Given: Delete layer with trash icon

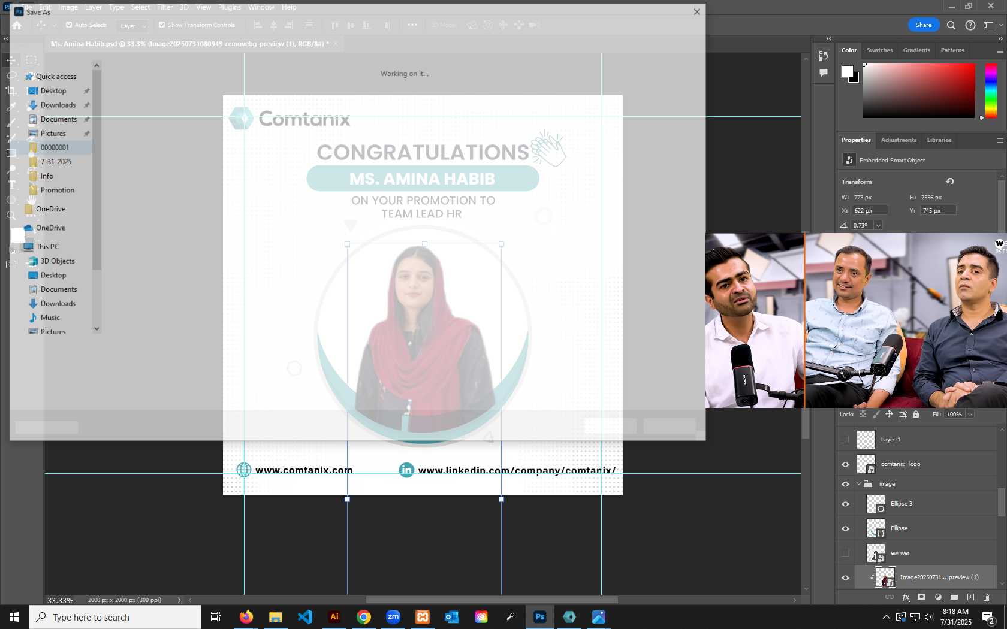Looking at the screenshot, I should point(987,597).
